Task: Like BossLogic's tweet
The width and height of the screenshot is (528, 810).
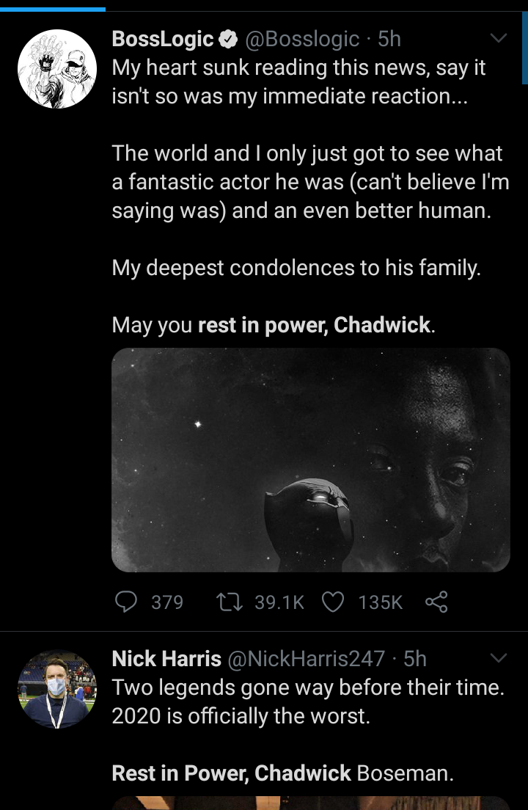Action: click(333, 602)
